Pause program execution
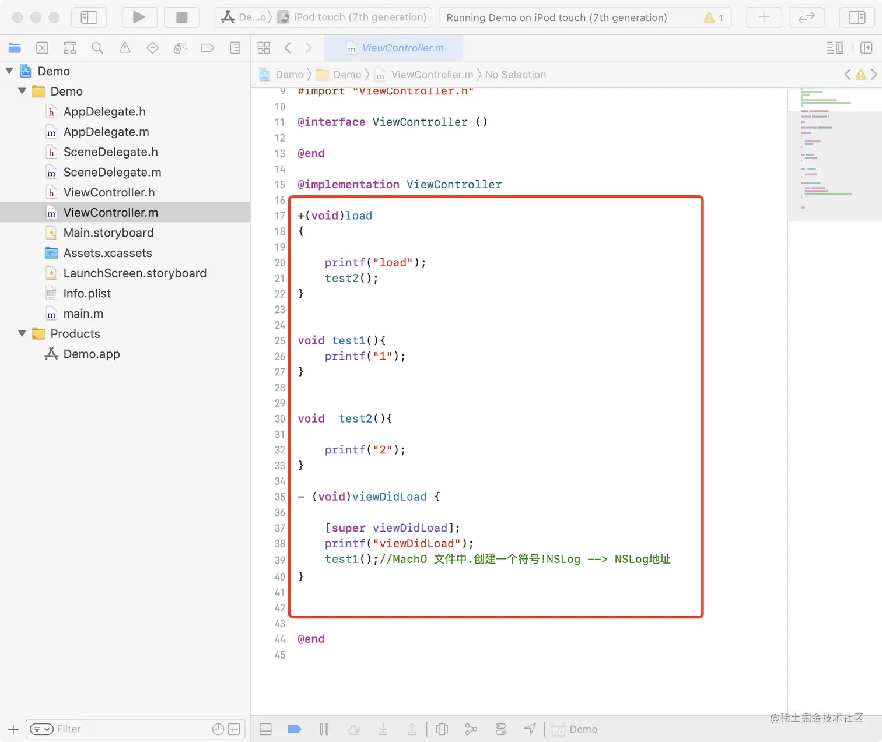882x742 pixels. click(x=324, y=729)
